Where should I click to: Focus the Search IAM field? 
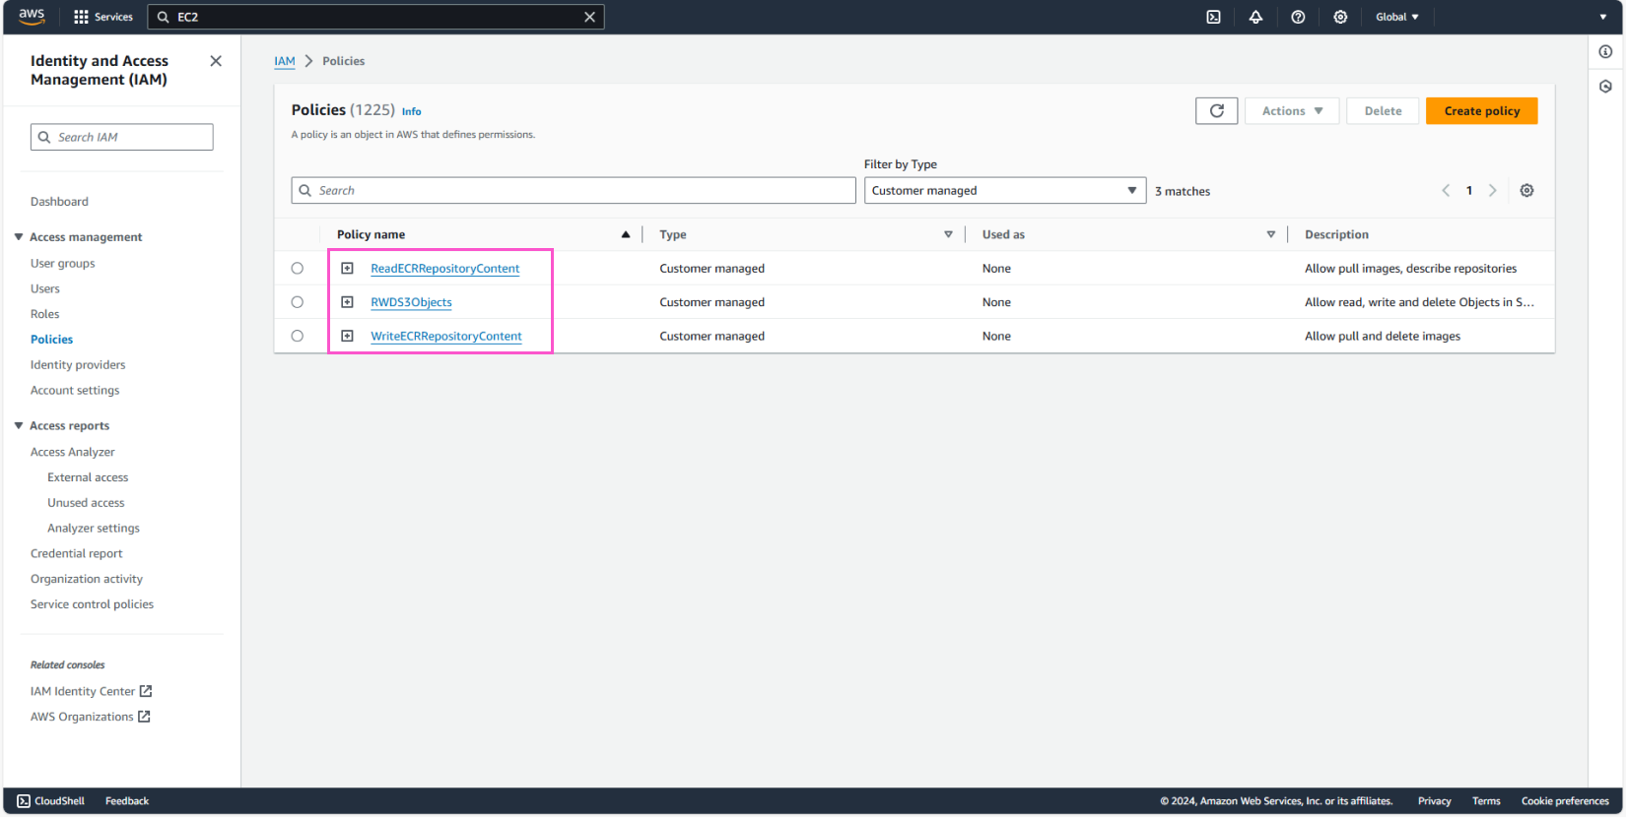[122, 137]
